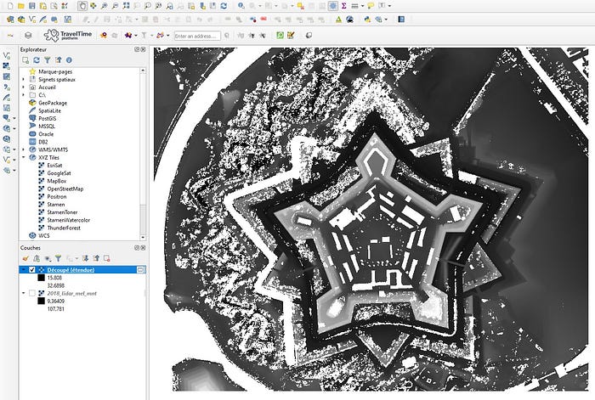Click the black 15.808 legend swatch

(x=40, y=278)
